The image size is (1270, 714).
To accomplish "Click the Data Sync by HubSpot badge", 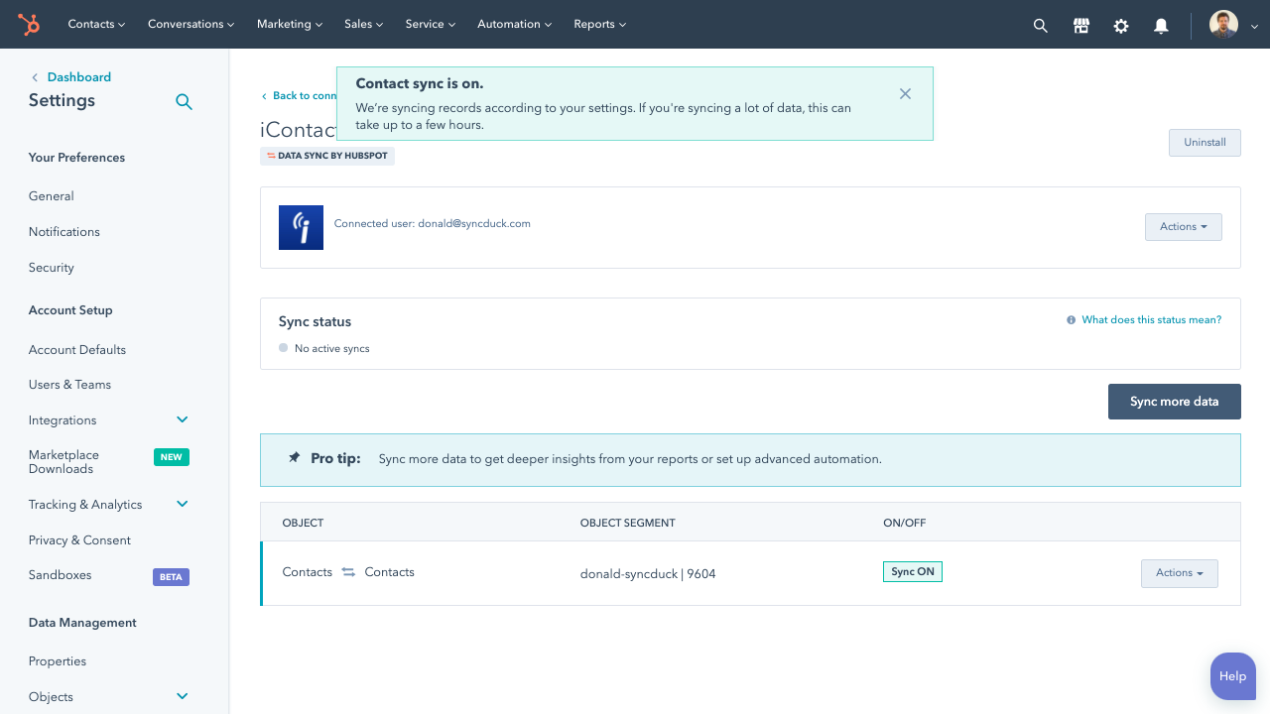I will pos(327,156).
